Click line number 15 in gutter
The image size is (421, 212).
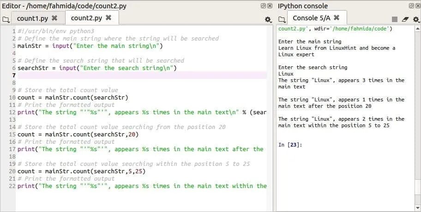(12, 134)
